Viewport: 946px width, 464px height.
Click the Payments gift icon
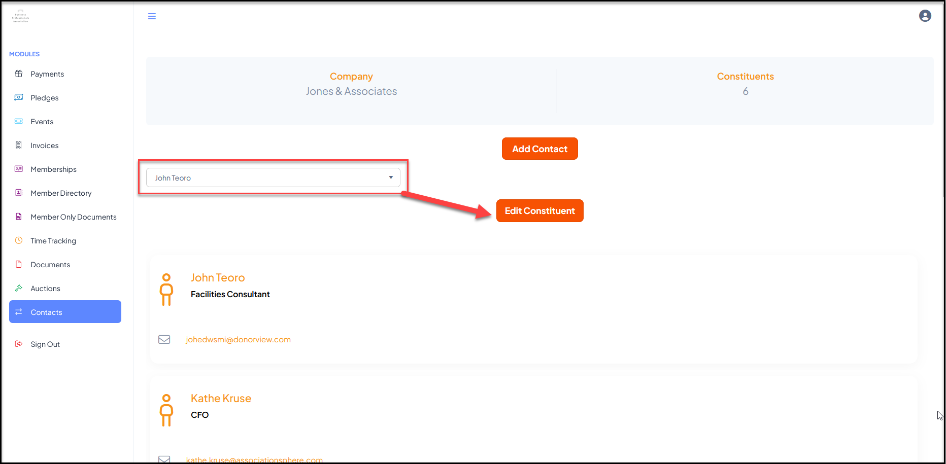[x=19, y=74]
